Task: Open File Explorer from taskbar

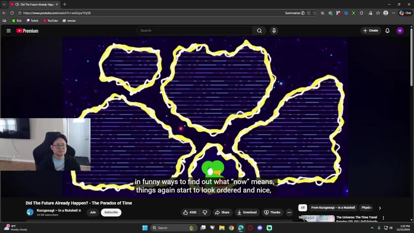Action: (x=222, y=228)
